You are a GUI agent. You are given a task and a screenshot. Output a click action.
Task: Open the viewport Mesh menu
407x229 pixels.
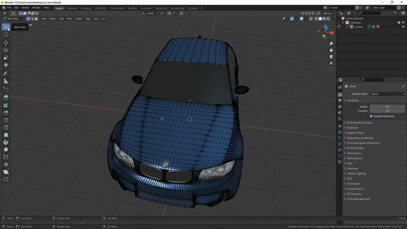pyautogui.click(x=69, y=18)
